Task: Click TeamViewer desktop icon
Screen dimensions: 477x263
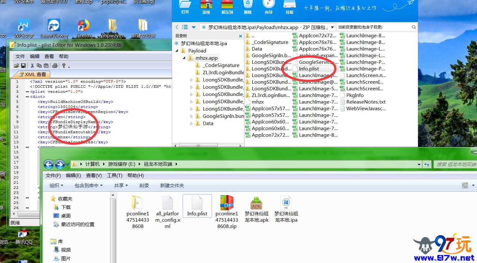Action: (54, 28)
